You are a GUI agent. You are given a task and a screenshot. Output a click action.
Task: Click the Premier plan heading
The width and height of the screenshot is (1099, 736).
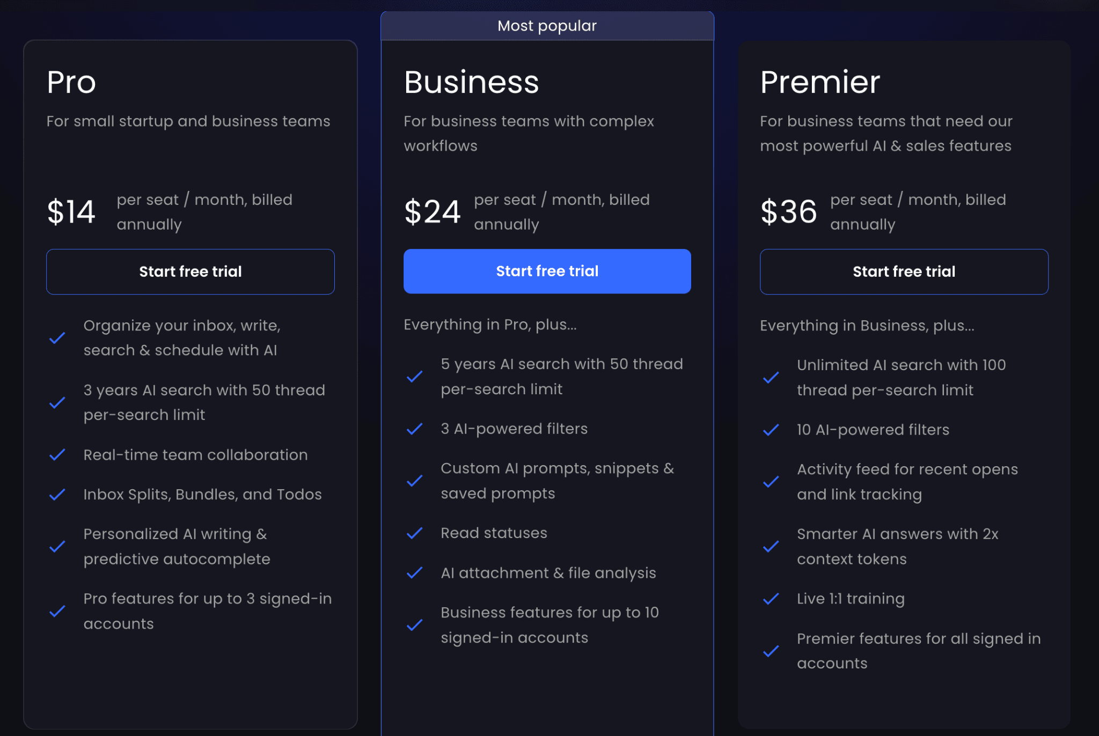pos(819,82)
